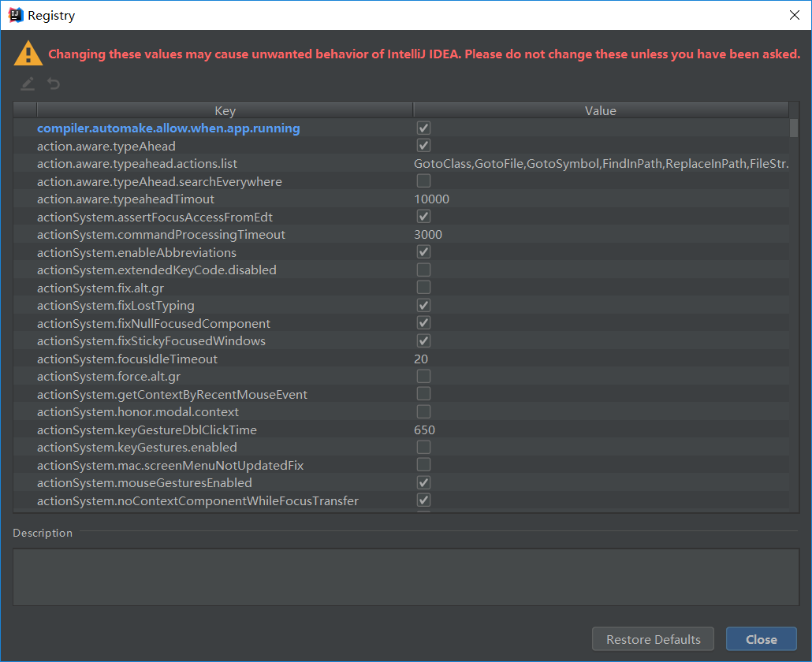The height and width of the screenshot is (662, 812).
Task: Click the IntelliJ IDEA logo in title bar
Action: [x=16, y=15]
